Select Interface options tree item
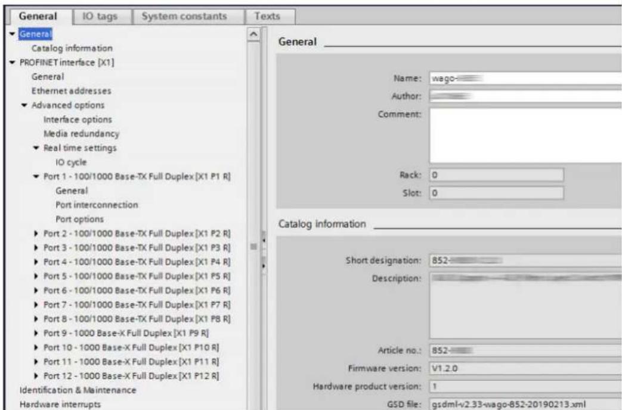 [x=78, y=119]
